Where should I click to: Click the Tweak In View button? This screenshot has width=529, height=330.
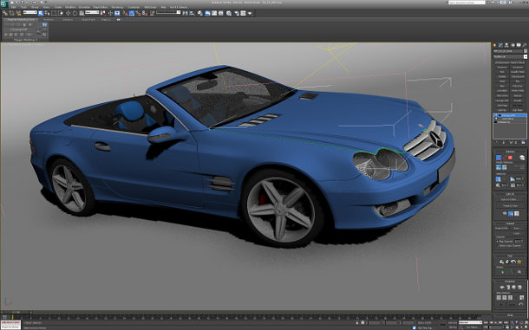[x=509, y=205]
